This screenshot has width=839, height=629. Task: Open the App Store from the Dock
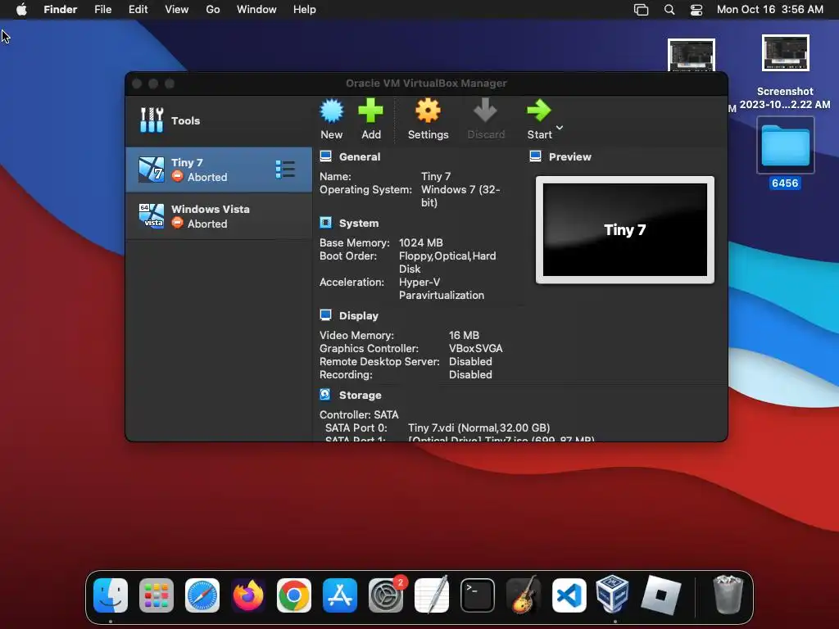(340, 595)
